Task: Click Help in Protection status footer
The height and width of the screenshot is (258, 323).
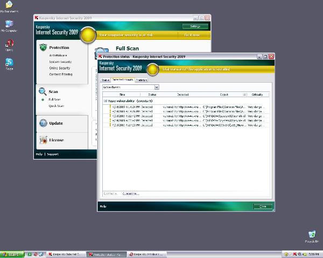Action: point(103,206)
